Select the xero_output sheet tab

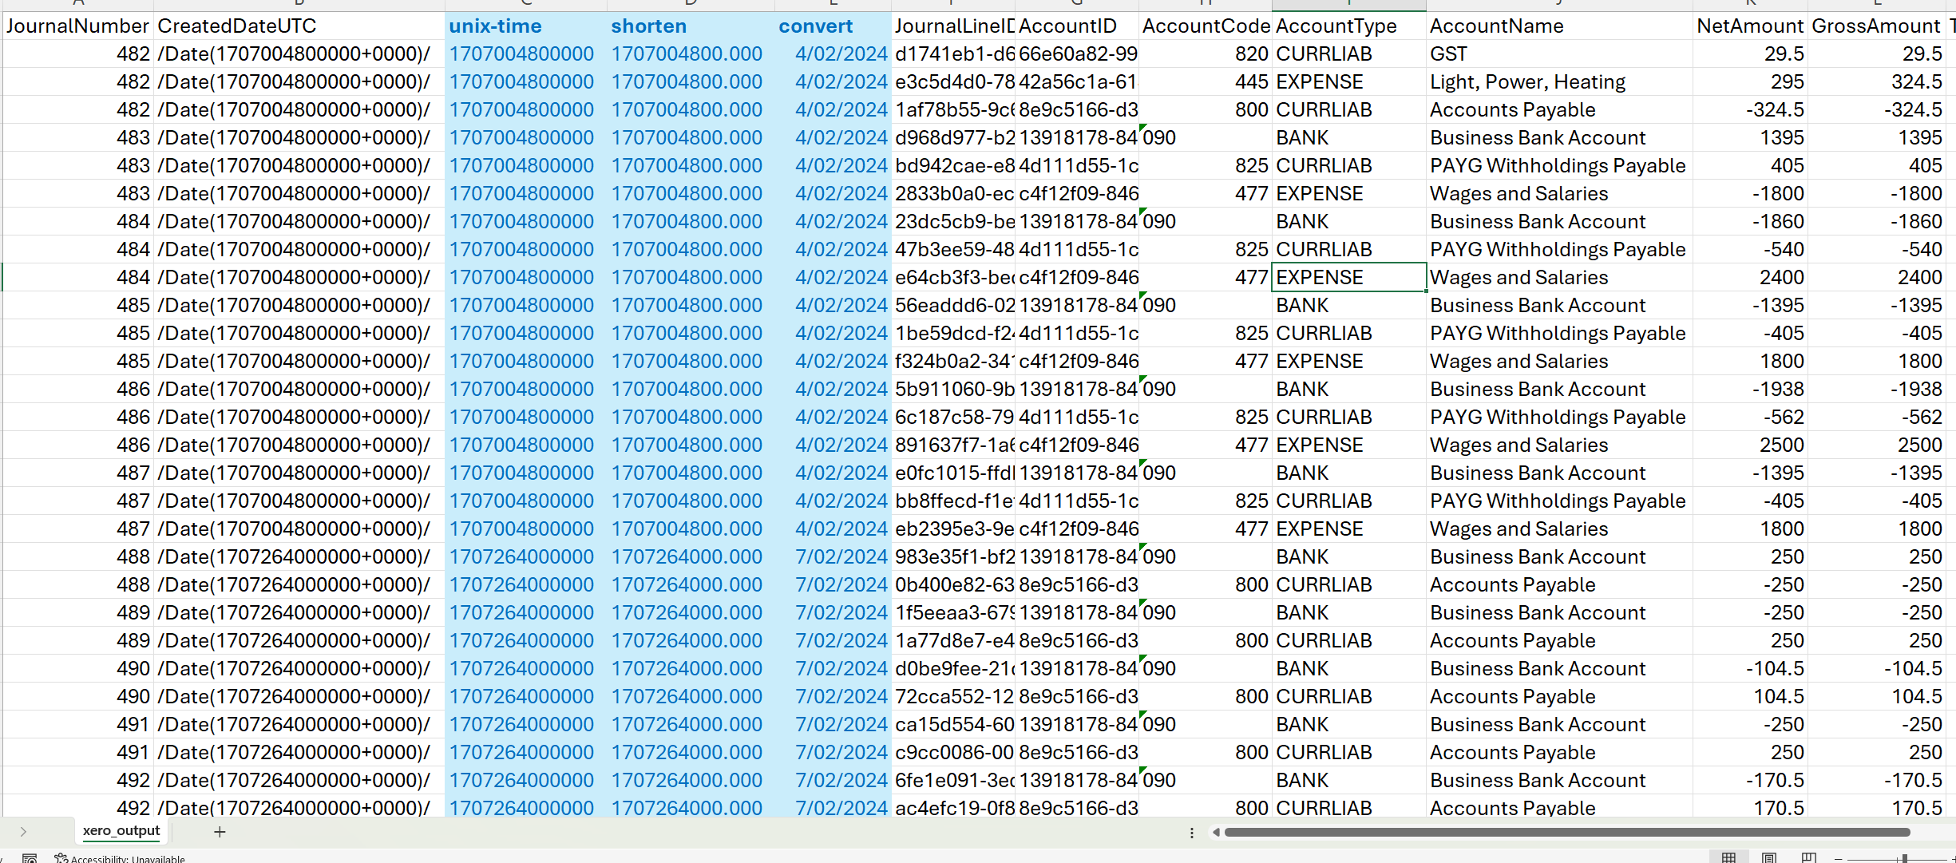pos(121,830)
